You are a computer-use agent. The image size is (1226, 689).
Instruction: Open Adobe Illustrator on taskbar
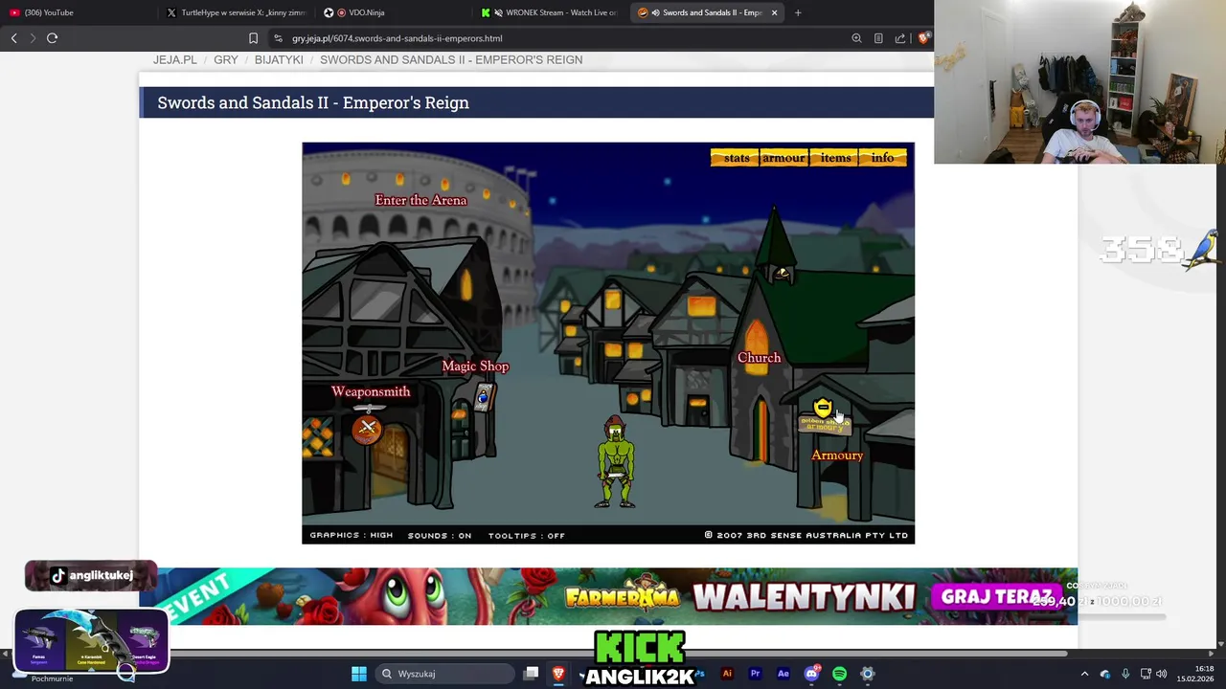(x=727, y=674)
